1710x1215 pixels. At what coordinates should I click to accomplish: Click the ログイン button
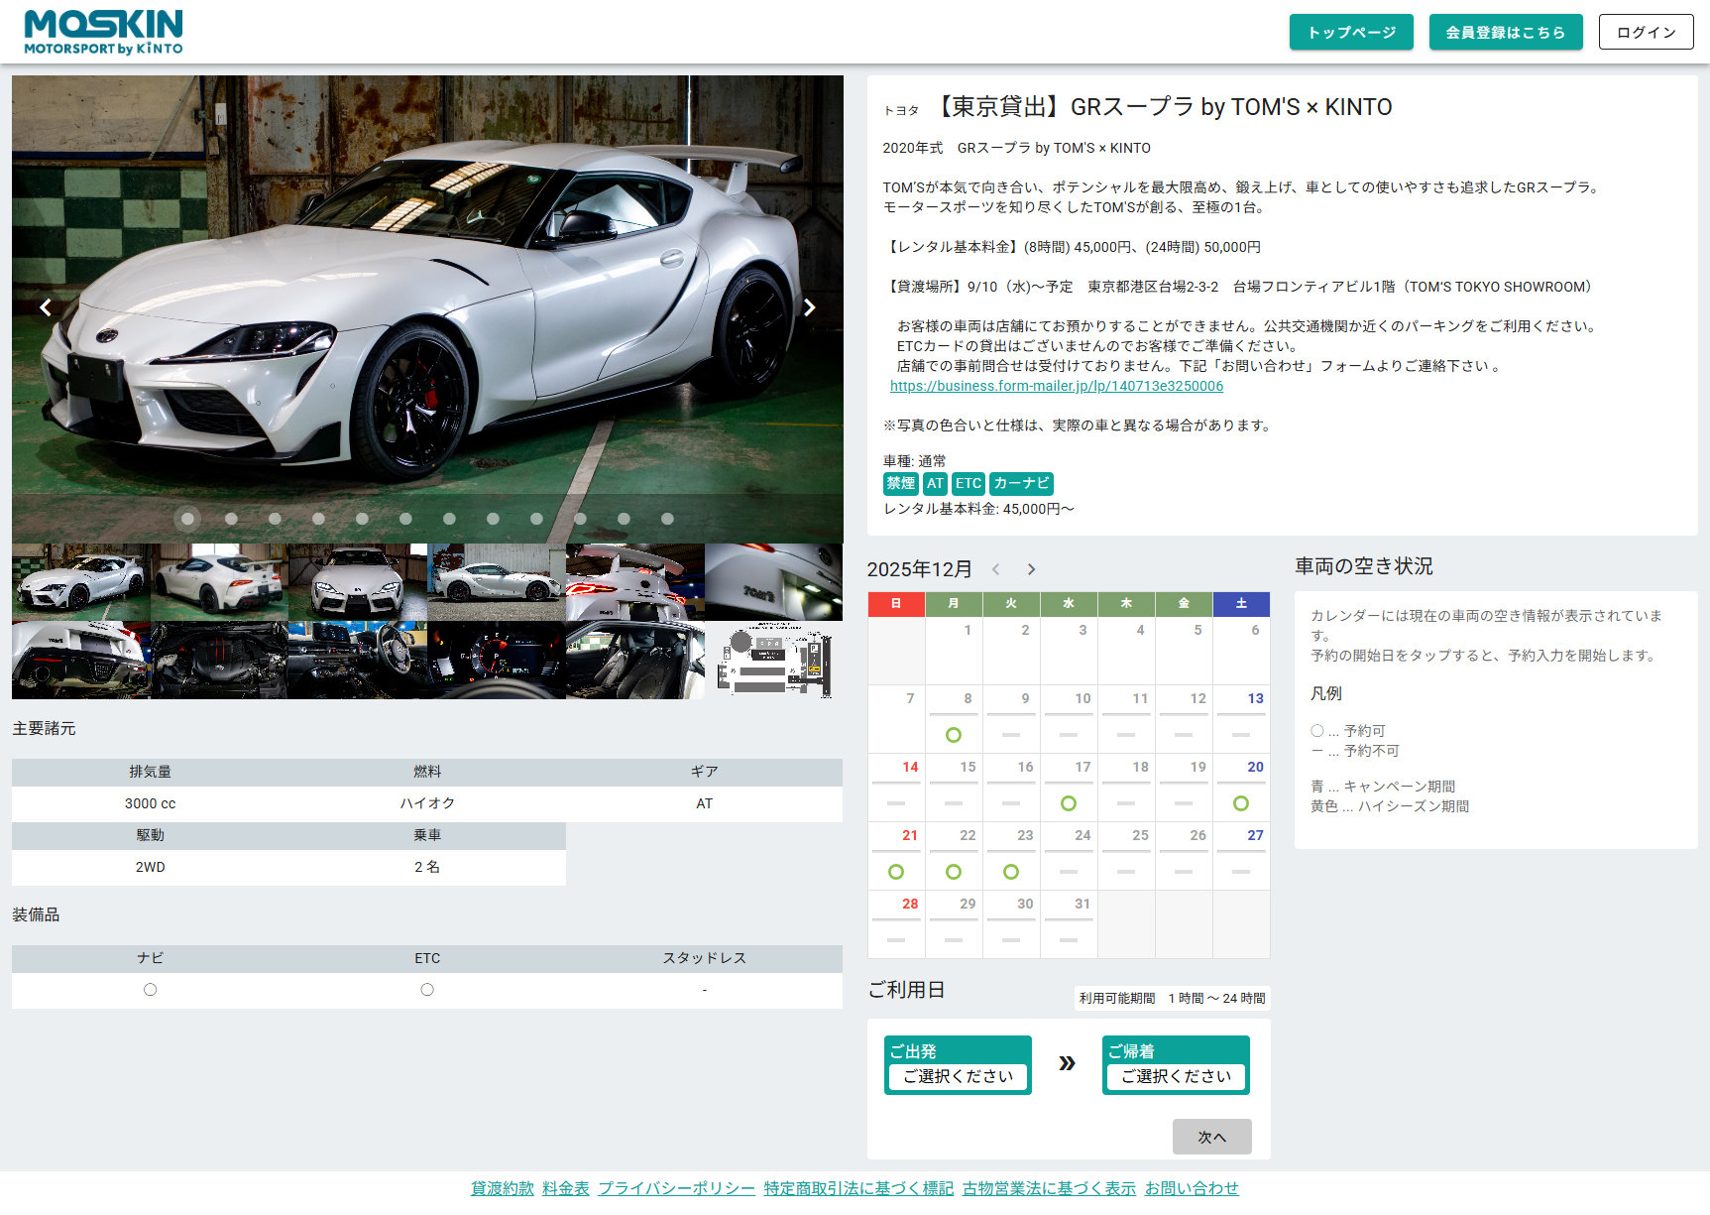(x=1646, y=32)
